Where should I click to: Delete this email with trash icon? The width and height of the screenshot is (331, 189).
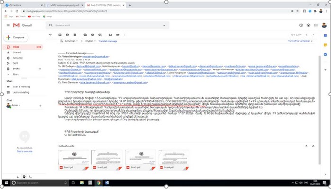click(x=75, y=35)
